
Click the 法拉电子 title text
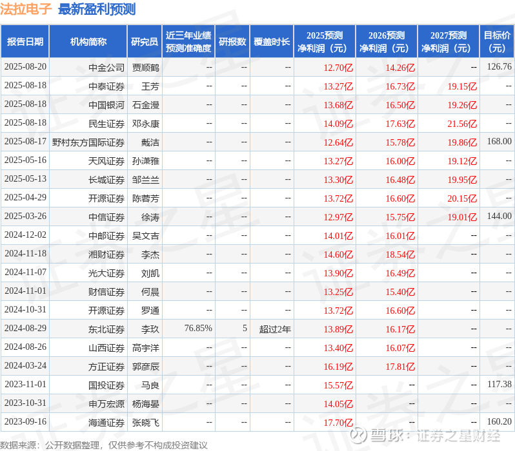(26, 9)
